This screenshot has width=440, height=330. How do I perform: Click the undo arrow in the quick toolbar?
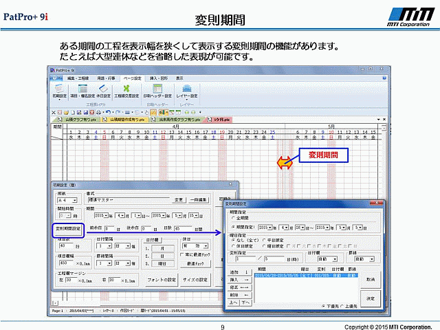[x=109, y=113]
